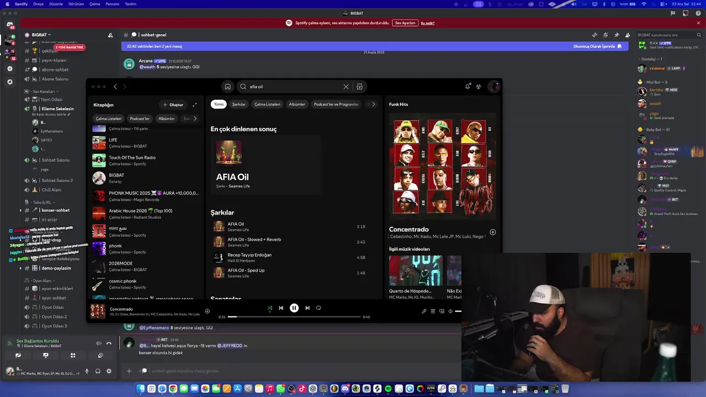Show Discord member list
This screenshot has height=397, width=706.
[x=628, y=35]
